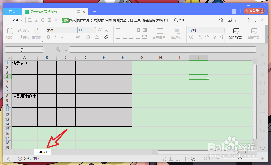The width and height of the screenshot is (271, 165).
Task: Click the Borders icon
Action: [x=69, y=37]
